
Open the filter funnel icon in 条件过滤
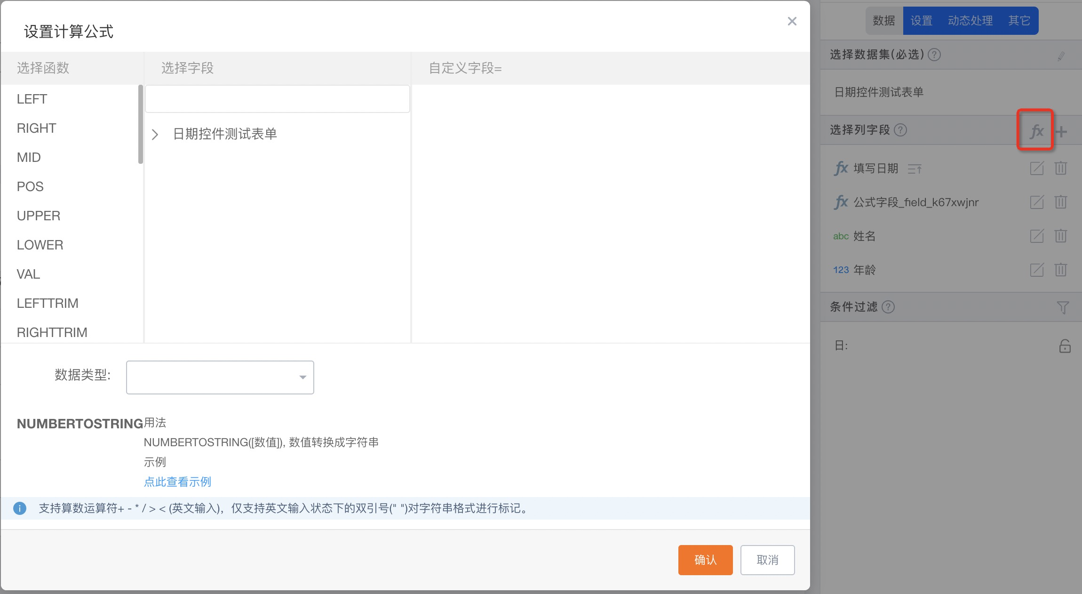click(x=1063, y=307)
